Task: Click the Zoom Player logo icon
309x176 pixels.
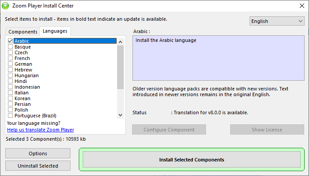Action: pyautogui.click(x=5, y=6)
